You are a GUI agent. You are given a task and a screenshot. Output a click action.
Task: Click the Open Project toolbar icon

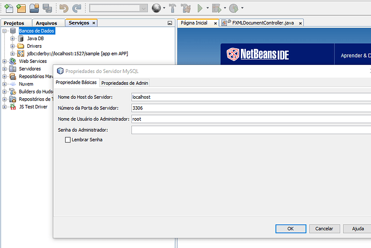(34, 8)
